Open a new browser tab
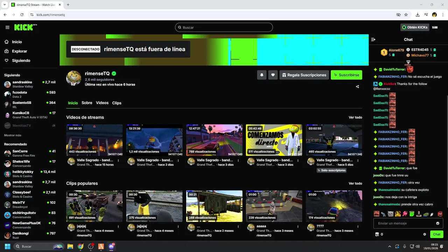The width and height of the screenshot is (448, 252). [x=68, y=5]
